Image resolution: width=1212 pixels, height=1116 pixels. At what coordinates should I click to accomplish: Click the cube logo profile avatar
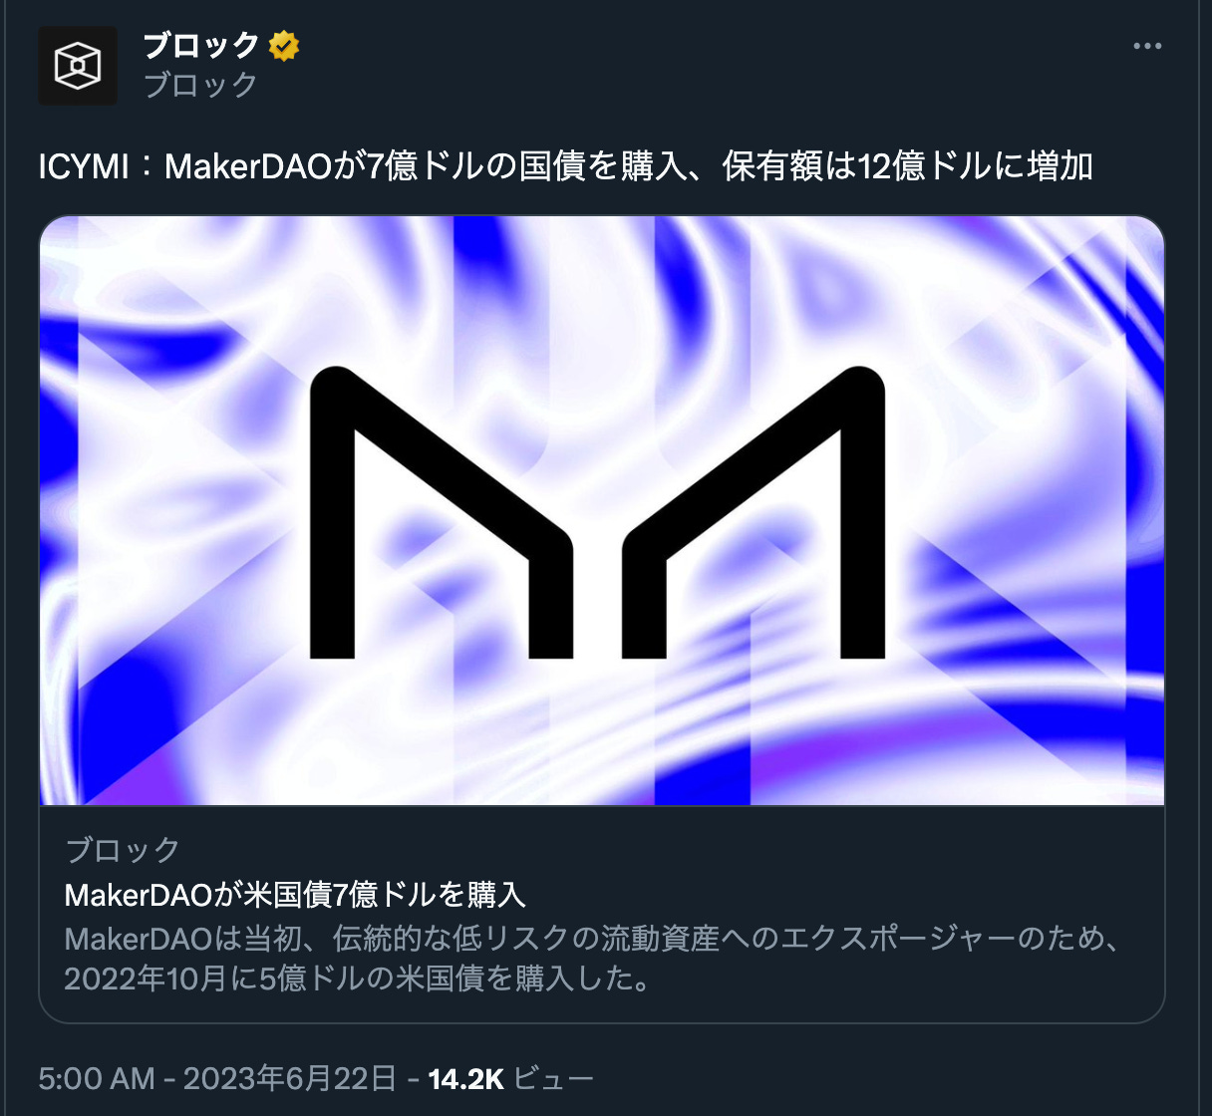point(78,66)
